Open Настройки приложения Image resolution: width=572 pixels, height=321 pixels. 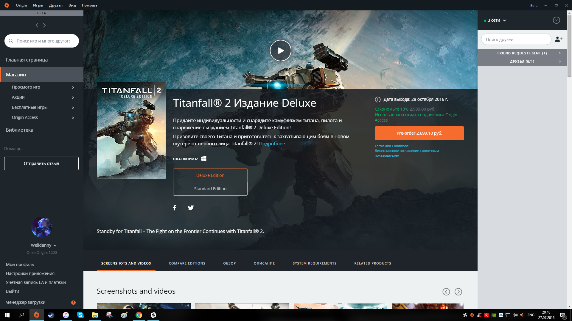click(x=30, y=273)
